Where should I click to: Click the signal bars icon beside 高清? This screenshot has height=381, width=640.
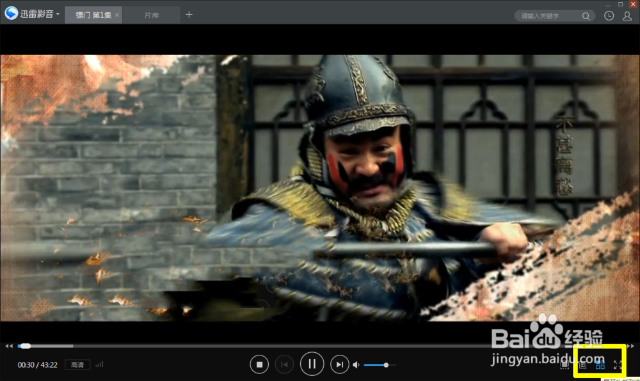click(x=99, y=364)
